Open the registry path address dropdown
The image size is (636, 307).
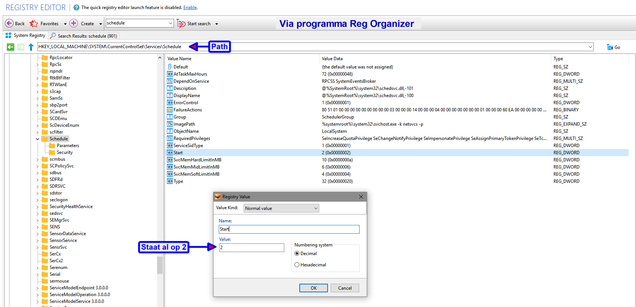[x=590, y=47]
